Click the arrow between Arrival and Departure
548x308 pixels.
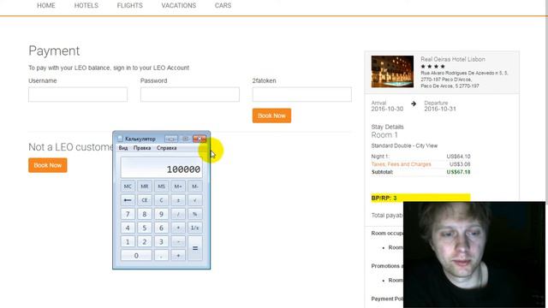[x=414, y=104]
